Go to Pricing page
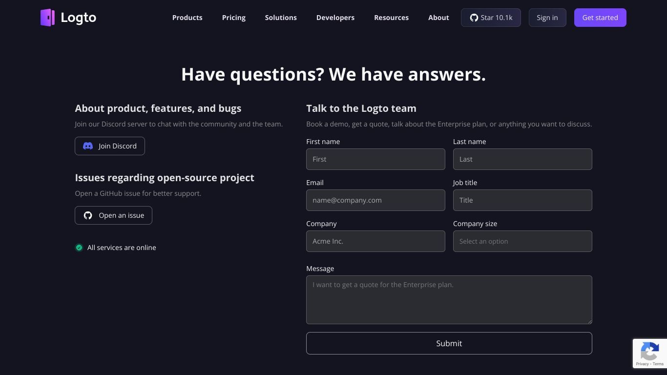 coord(234,18)
